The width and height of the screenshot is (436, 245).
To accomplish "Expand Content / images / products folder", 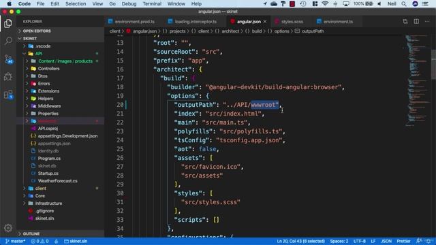I will 61,61.
